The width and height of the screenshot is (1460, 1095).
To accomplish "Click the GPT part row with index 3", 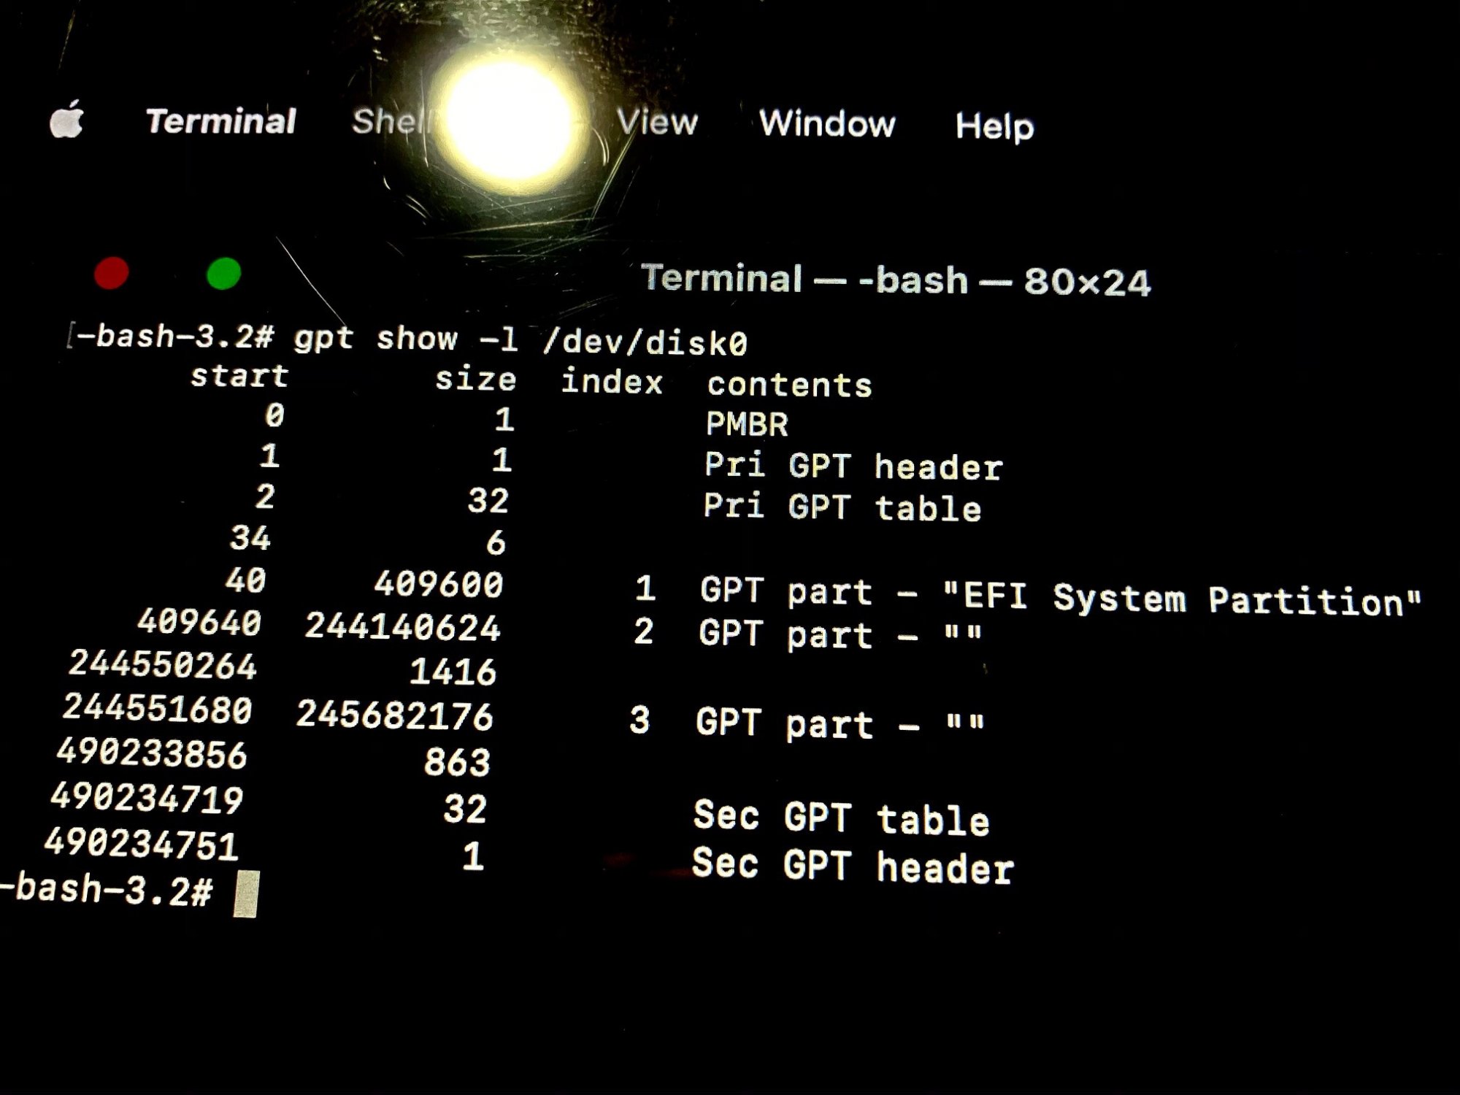I will pyautogui.click(x=807, y=723).
